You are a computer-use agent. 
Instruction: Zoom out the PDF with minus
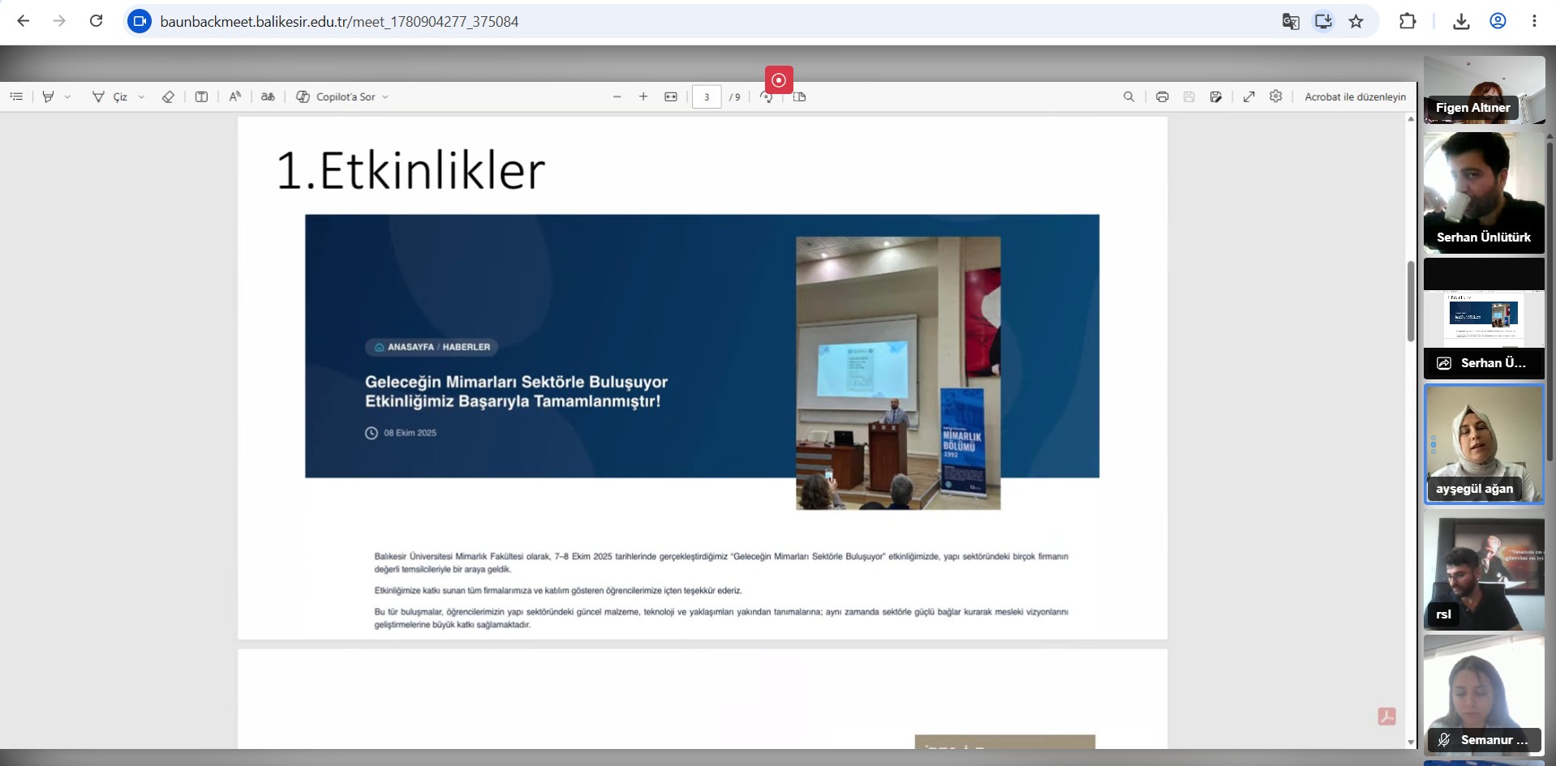(617, 96)
